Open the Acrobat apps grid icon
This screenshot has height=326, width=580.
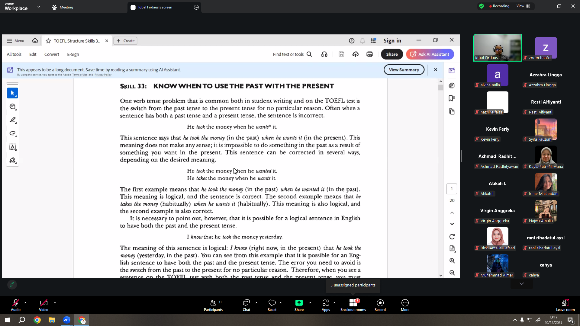(374, 41)
